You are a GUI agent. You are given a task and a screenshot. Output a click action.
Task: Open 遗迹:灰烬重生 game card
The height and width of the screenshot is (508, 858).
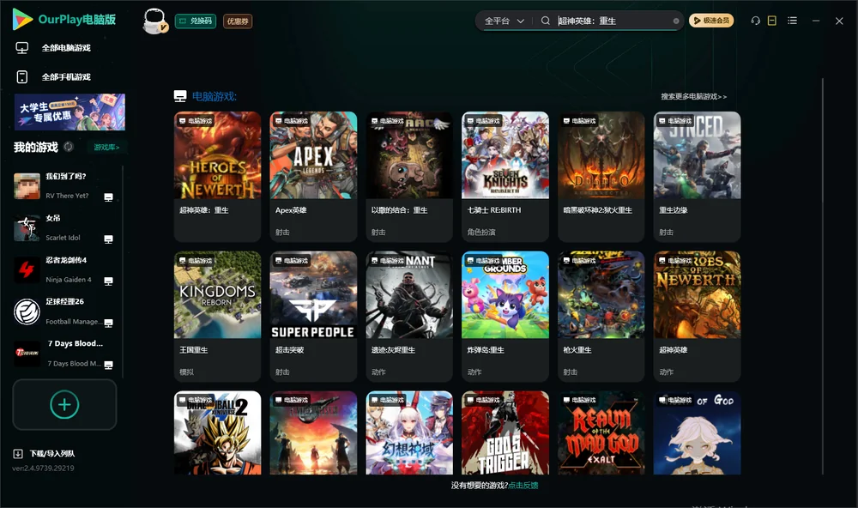pyautogui.click(x=409, y=316)
